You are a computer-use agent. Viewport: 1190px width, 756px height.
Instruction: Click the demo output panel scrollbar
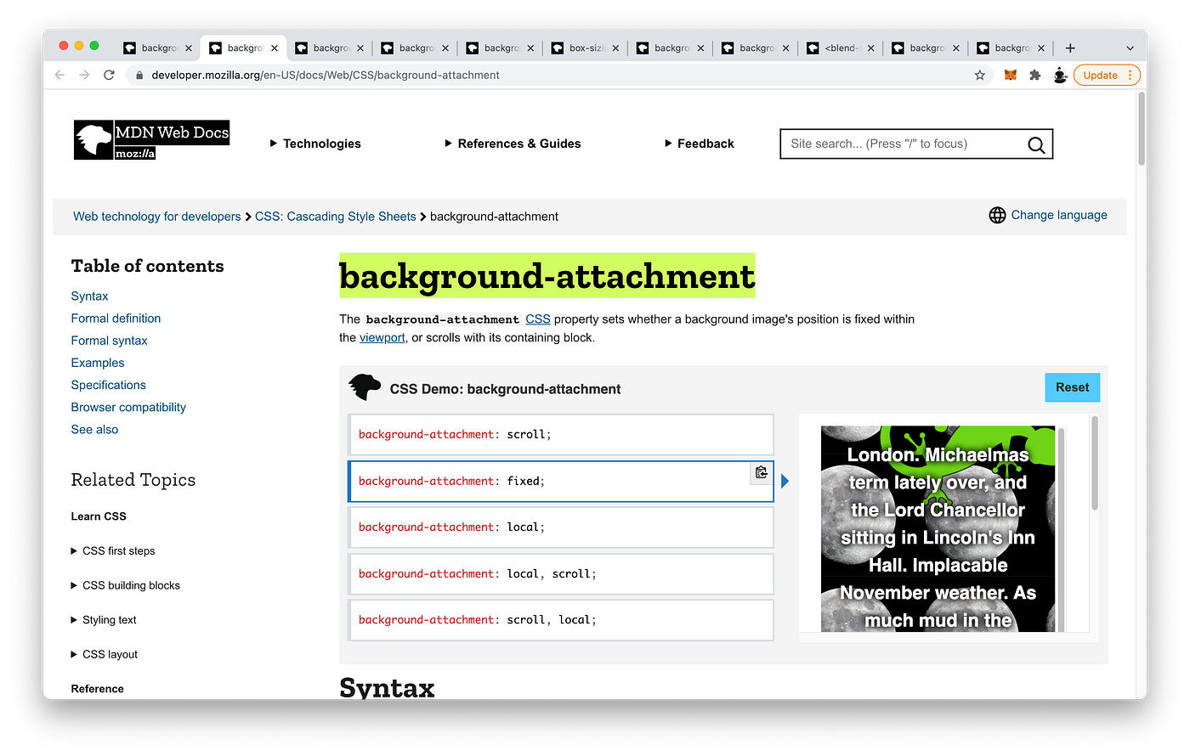(x=1094, y=463)
